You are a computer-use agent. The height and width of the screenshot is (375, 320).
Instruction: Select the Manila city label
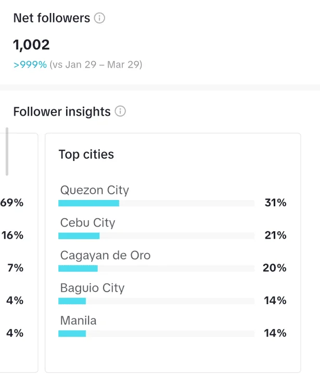79,320
